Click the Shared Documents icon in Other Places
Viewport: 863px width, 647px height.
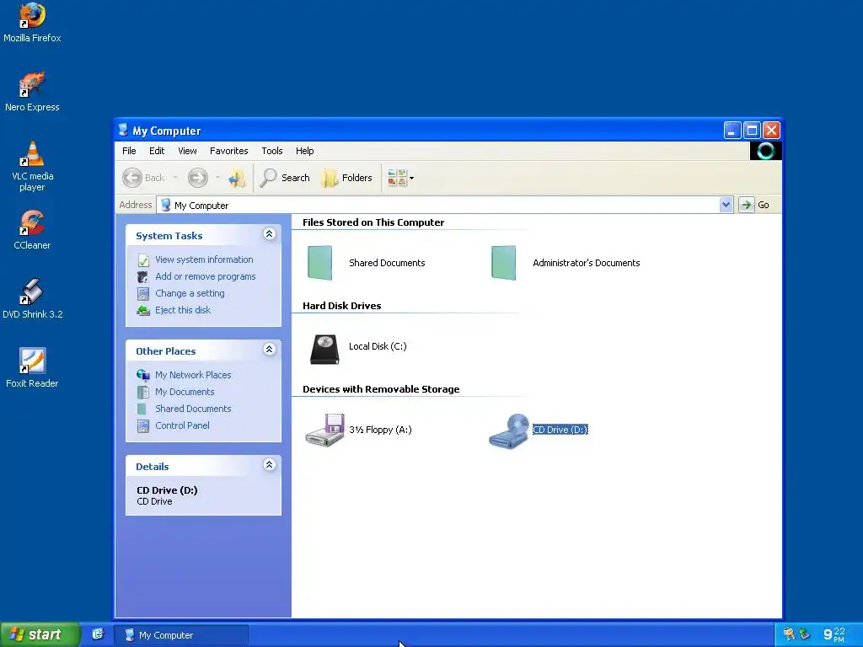pos(142,409)
